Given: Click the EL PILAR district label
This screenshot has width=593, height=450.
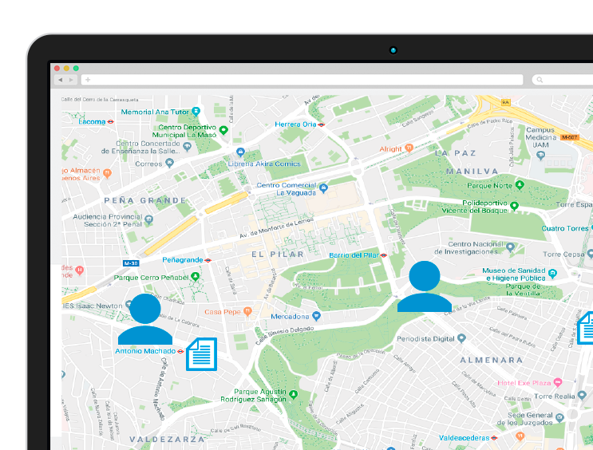Looking at the screenshot, I should [x=278, y=254].
